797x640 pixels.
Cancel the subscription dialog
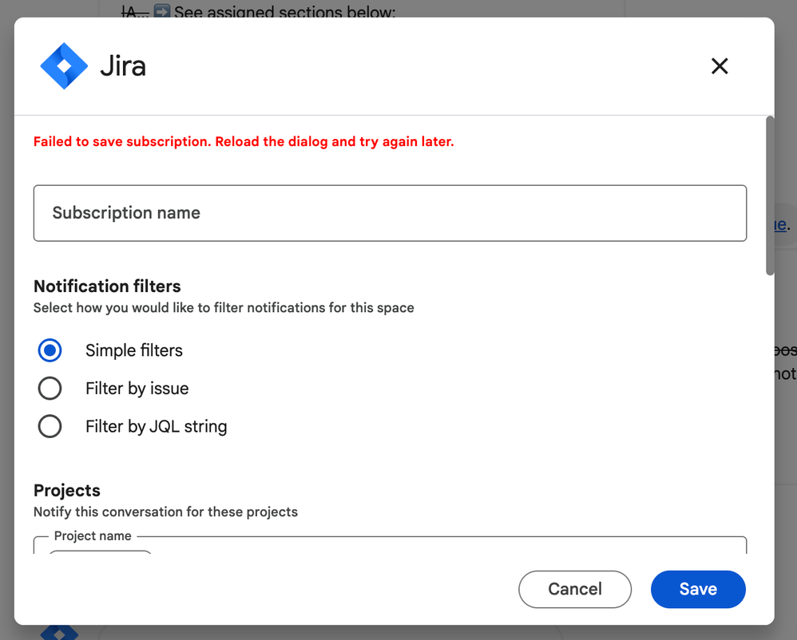click(574, 590)
